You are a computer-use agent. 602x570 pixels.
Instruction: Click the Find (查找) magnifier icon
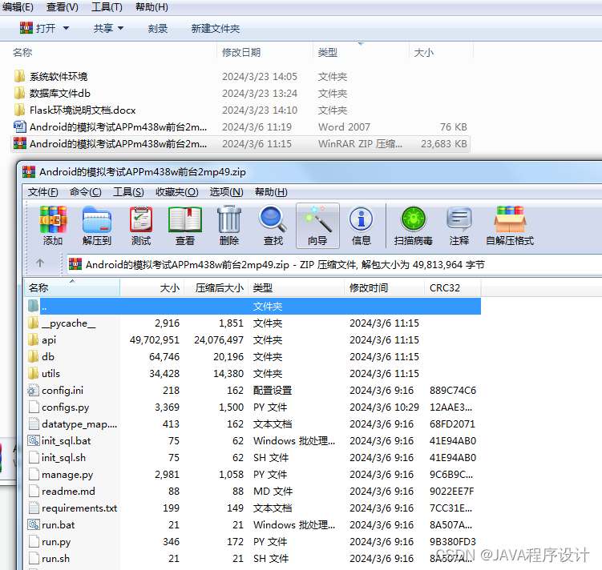click(273, 219)
